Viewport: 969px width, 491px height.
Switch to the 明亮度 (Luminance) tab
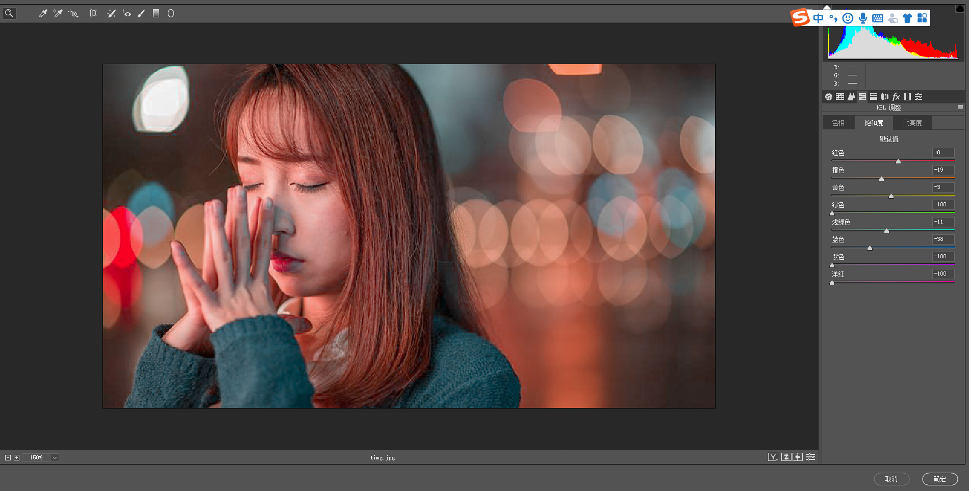click(912, 123)
